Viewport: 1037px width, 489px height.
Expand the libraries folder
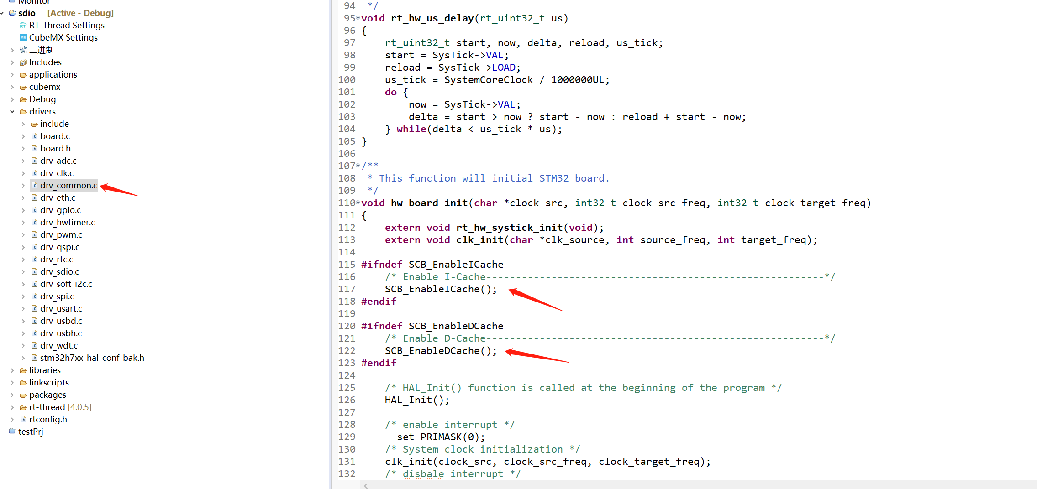point(12,370)
